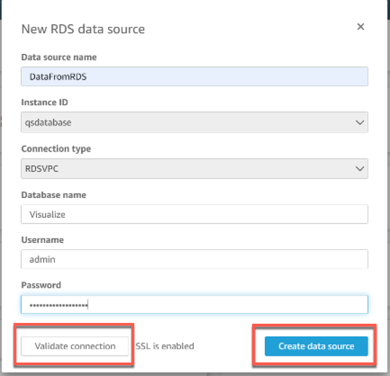Click the chevron arrow in Connection type
Image resolution: width=390 pixels, height=376 pixels.
pyautogui.click(x=359, y=169)
